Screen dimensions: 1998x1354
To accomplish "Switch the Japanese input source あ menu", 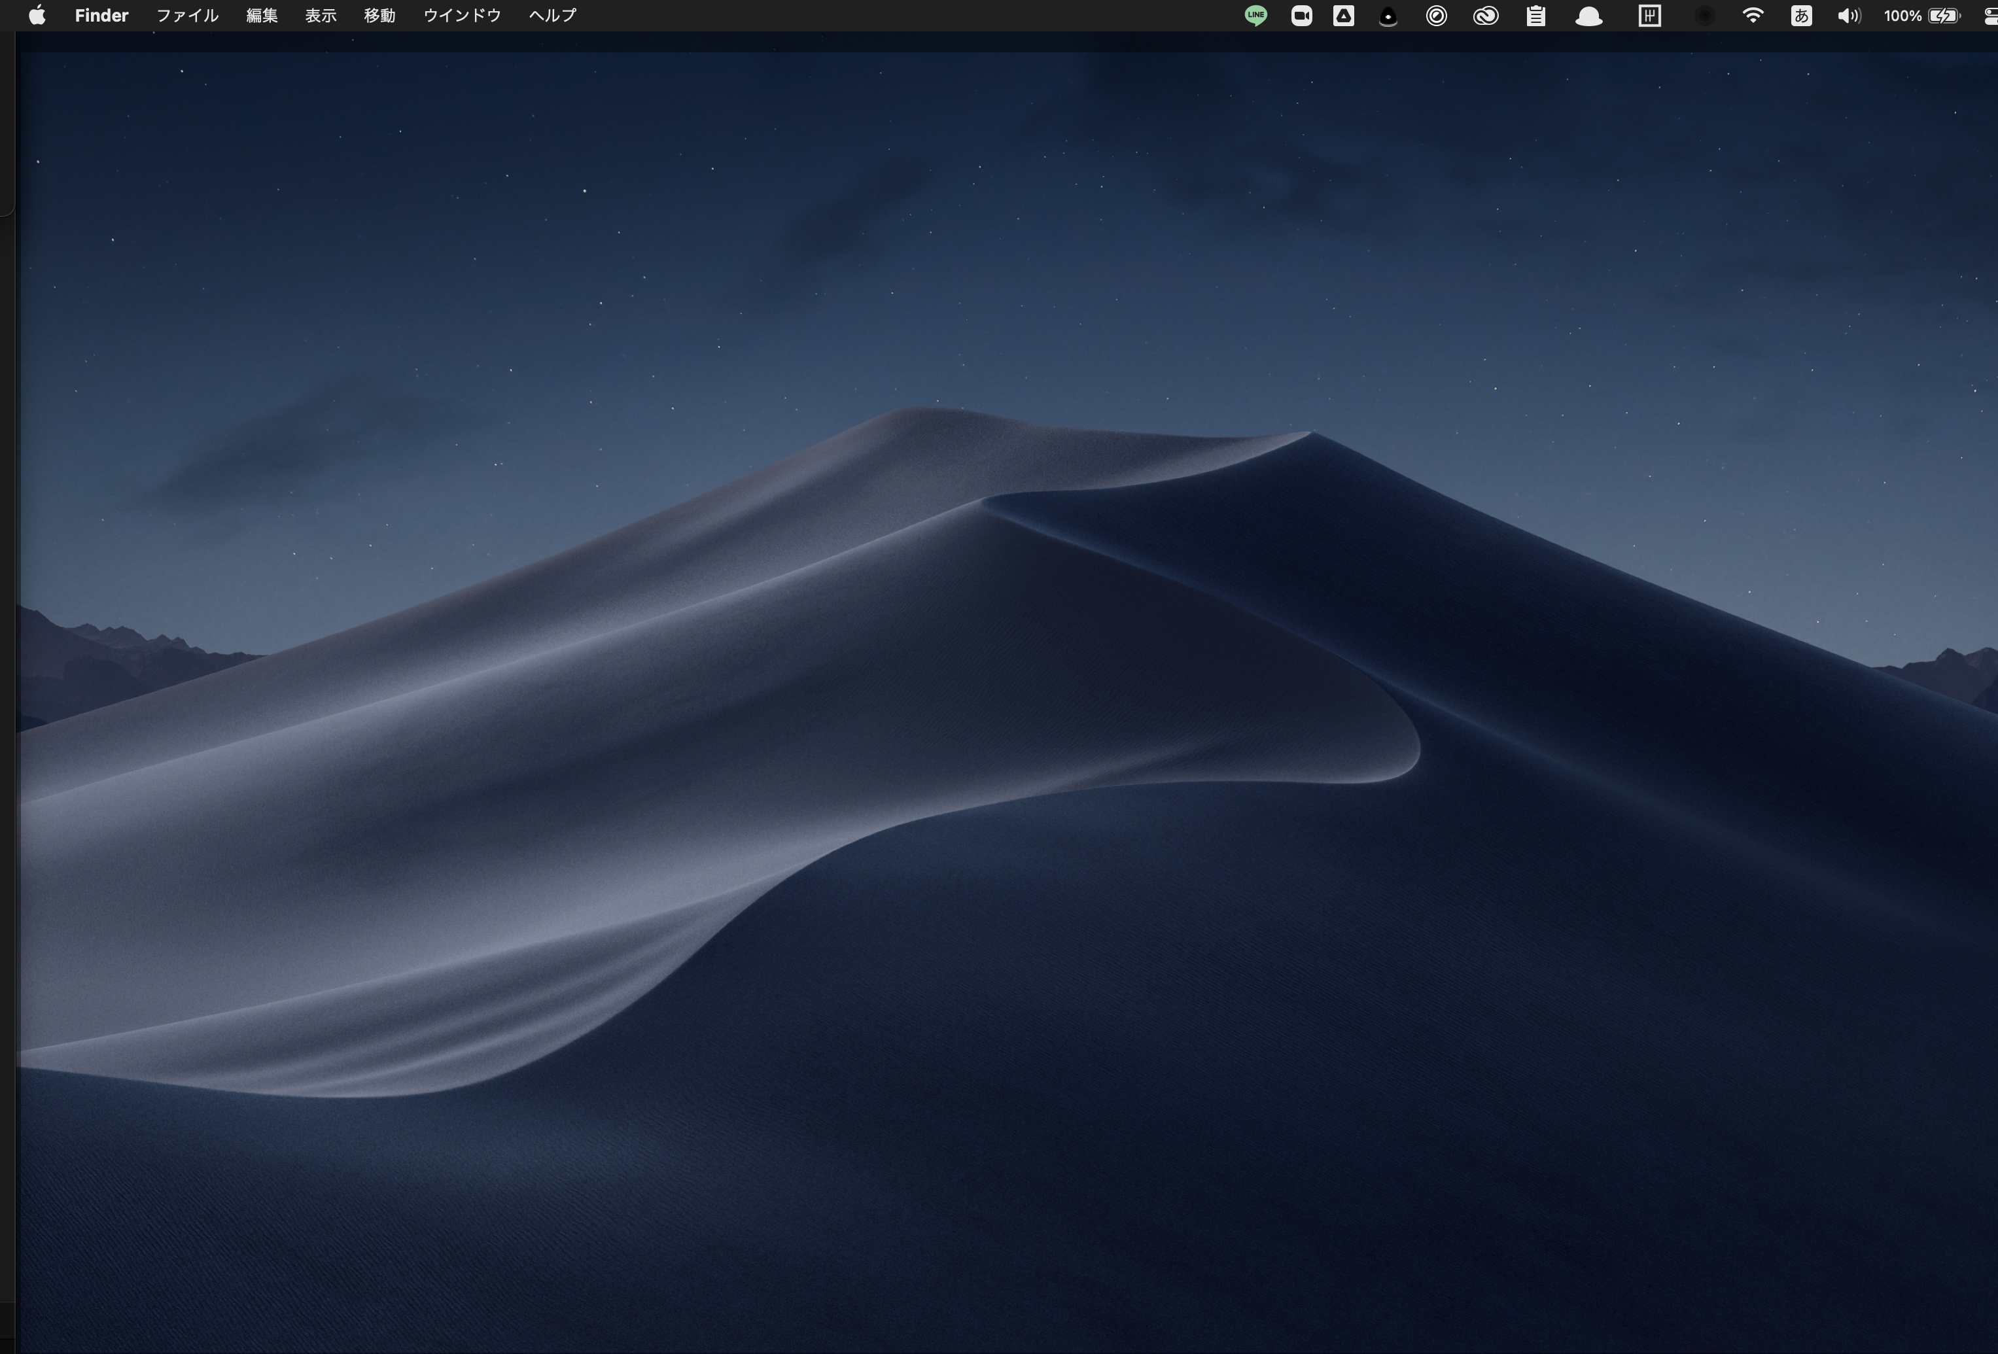I will [x=1801, y=16].
